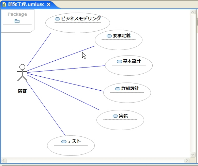Close the 開発工程.umlusc editor tab
Screen dimensions: 198x166
click(x=49, y=4)
